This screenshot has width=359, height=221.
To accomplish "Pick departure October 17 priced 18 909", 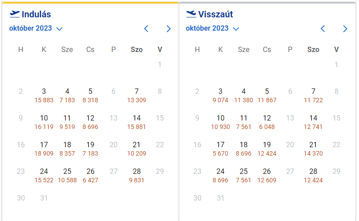I will click(44, 149).
